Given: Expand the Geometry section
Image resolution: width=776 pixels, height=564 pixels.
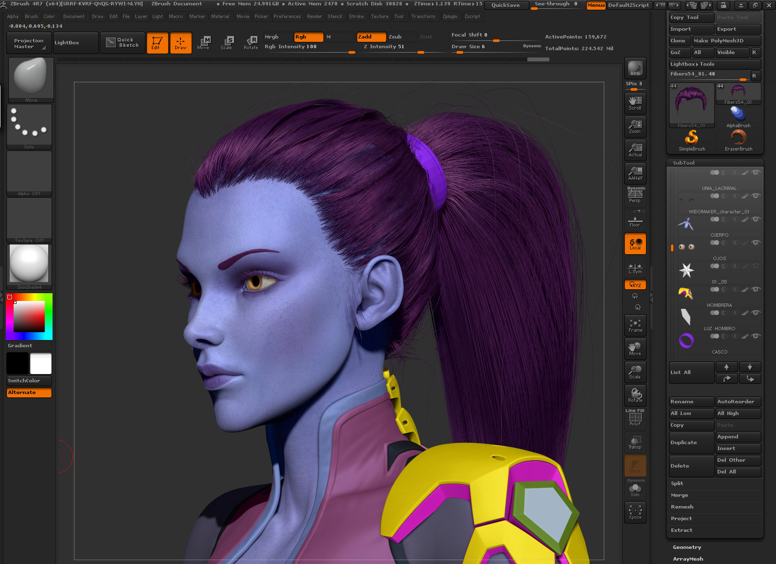Looking at the screenshot, I should (x=687, y=547).
